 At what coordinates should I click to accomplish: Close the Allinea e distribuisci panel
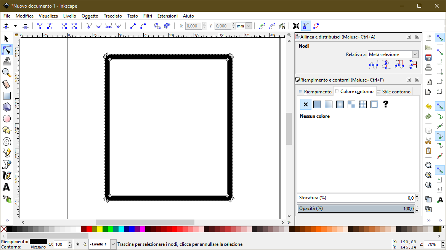417,37
